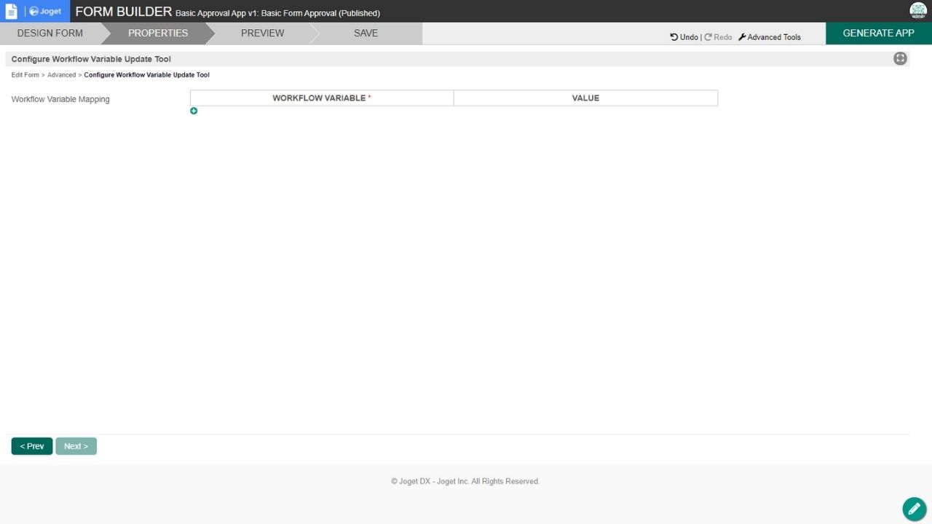Click the Save step tab

366,33
